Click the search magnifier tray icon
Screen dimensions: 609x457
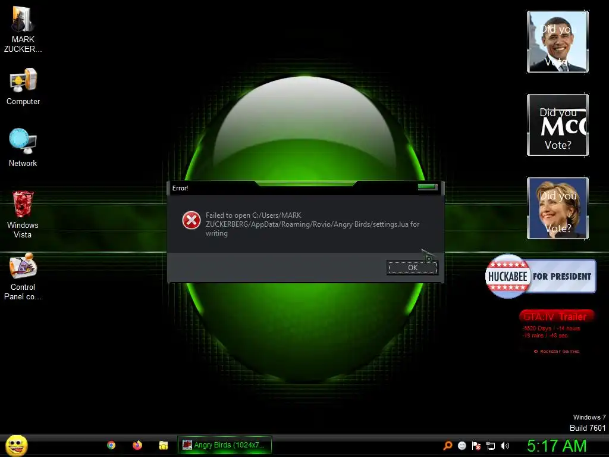(x=447, y=446)
